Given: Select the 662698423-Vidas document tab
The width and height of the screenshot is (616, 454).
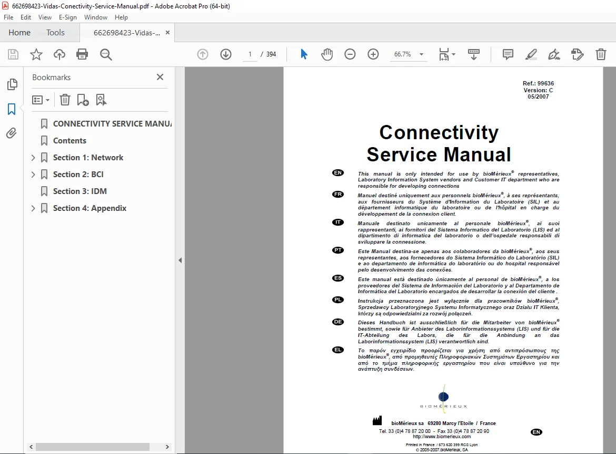Looking at the screenshot, I should coord(126,33).
